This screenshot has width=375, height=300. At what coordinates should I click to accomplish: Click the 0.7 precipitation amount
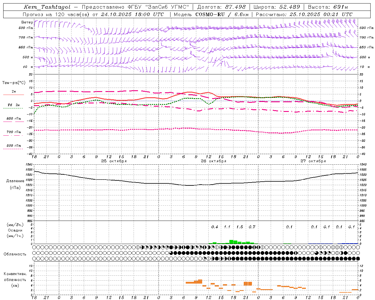click(x=252, y=227)
